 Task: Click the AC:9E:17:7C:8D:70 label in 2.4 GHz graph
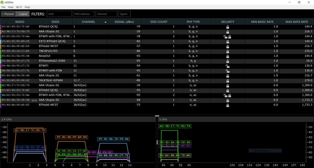click(30, 130)
